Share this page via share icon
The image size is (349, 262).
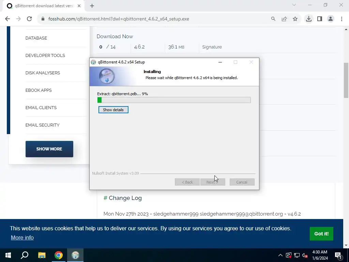pos(284,19)
